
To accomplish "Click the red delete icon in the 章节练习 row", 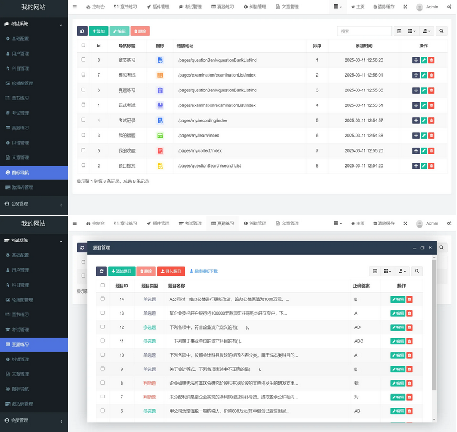I will [431, 60].
